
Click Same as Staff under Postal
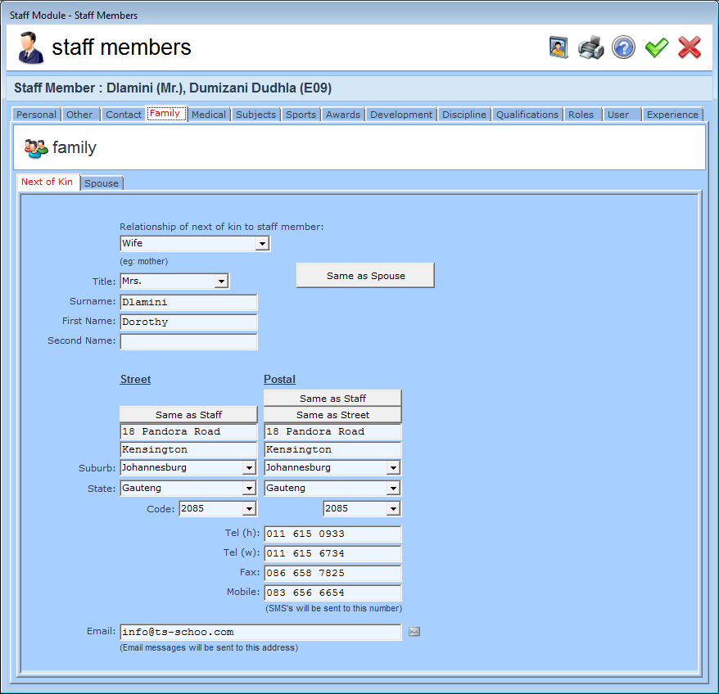tap(332, 399)
